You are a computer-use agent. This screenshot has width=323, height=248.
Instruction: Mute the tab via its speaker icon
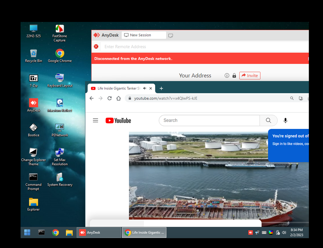pyautogui.click(x=145, y=88)
